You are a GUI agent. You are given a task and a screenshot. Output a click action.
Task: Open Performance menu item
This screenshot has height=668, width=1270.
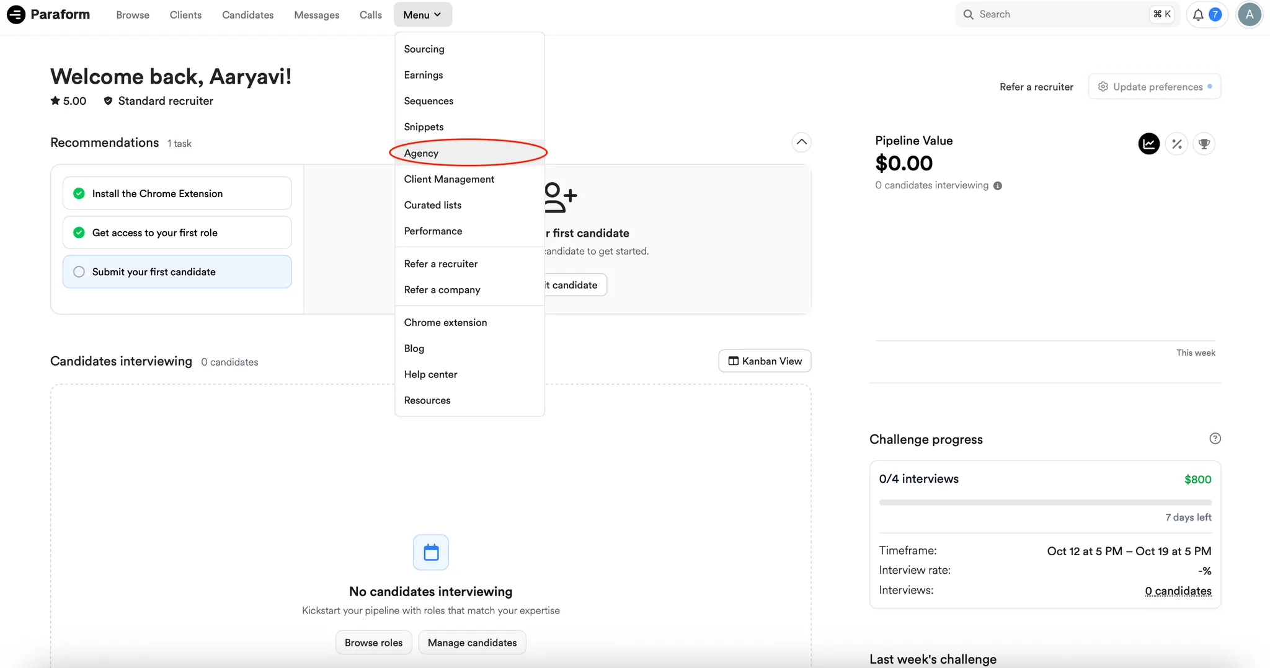[x=469, y=231]
